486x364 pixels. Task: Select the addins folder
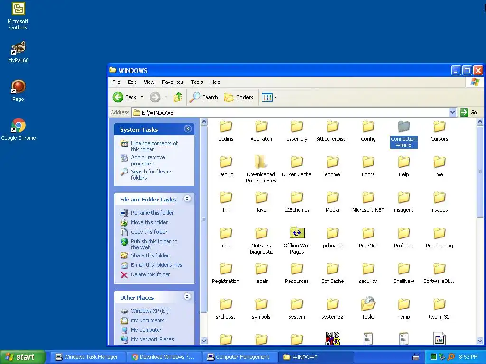[225, 131]
